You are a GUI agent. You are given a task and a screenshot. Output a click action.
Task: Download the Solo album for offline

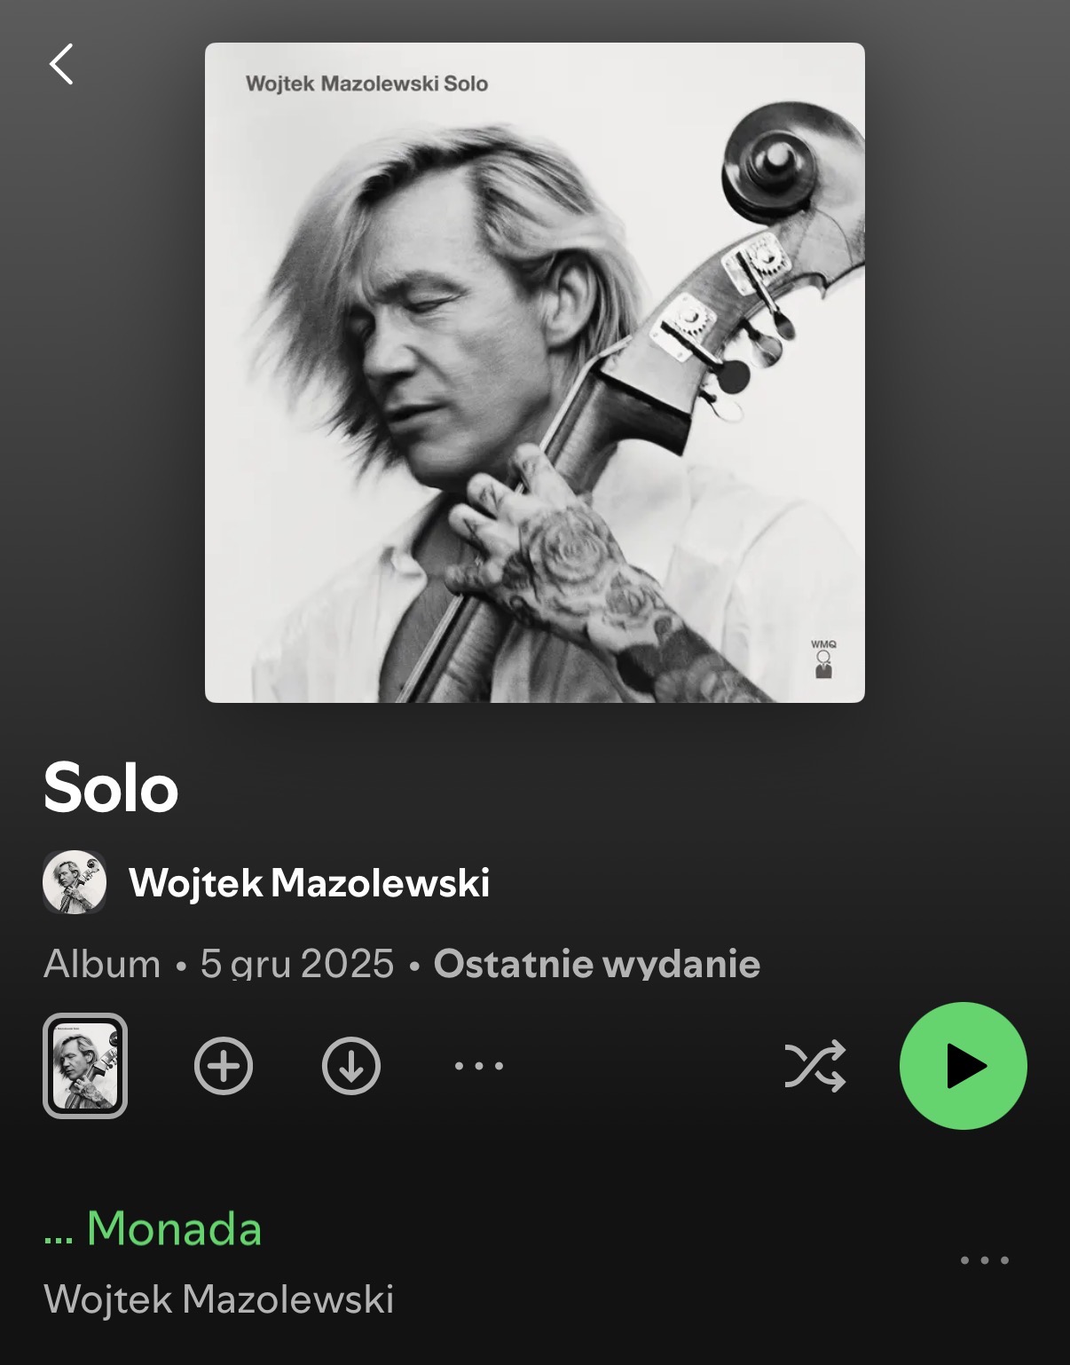point(351,1065)
